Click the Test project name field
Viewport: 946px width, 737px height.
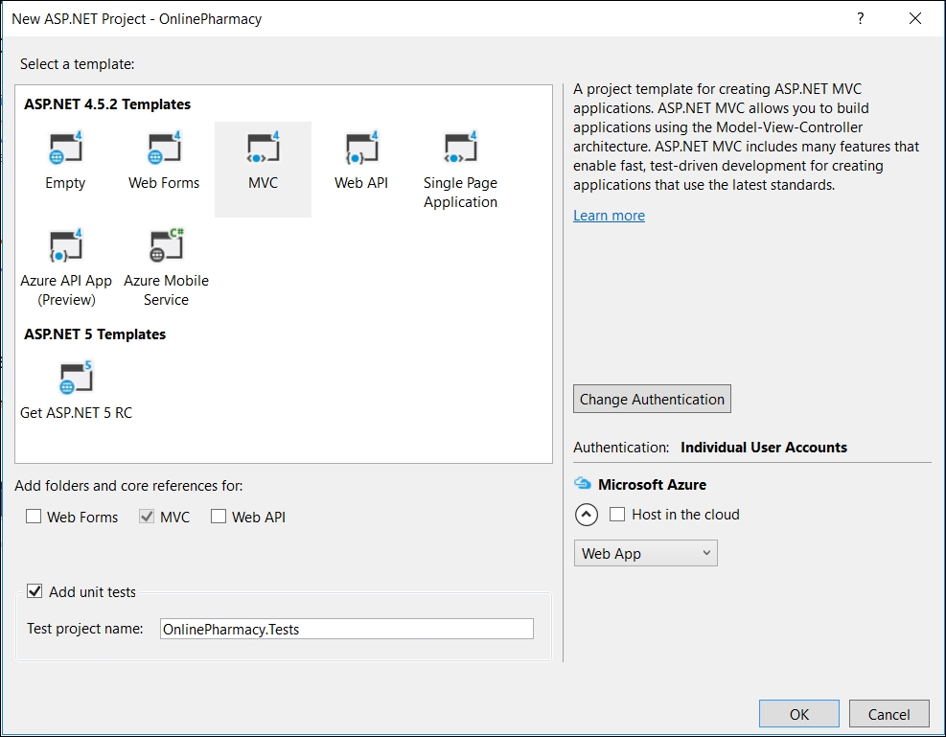click(346, 629)
